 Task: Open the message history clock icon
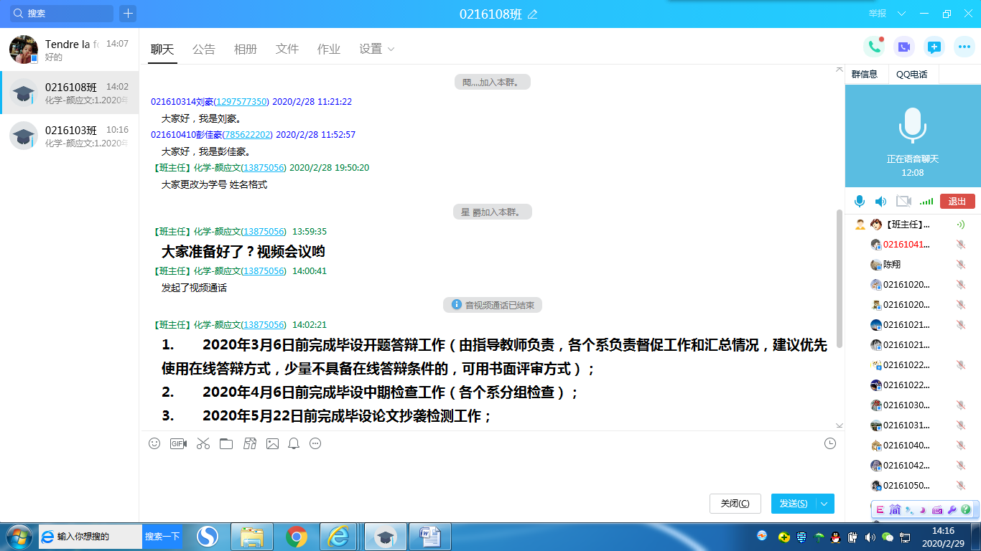click(x=830, y=443)
